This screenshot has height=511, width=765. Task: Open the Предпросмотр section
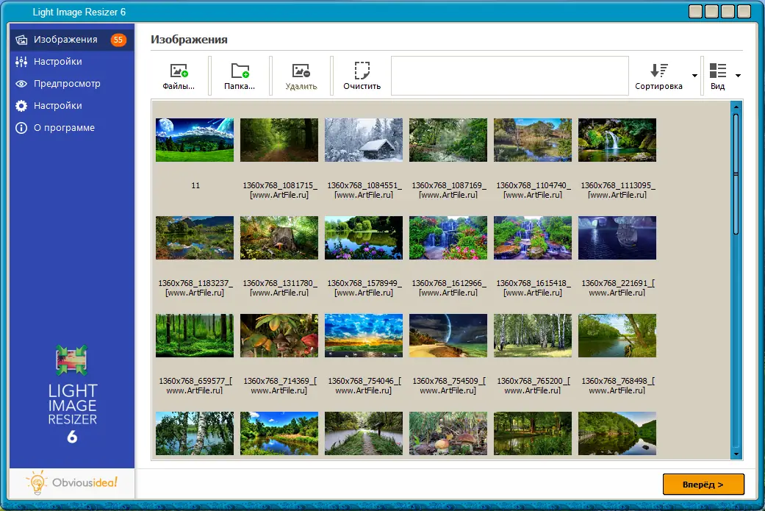(x=72, y=84)
